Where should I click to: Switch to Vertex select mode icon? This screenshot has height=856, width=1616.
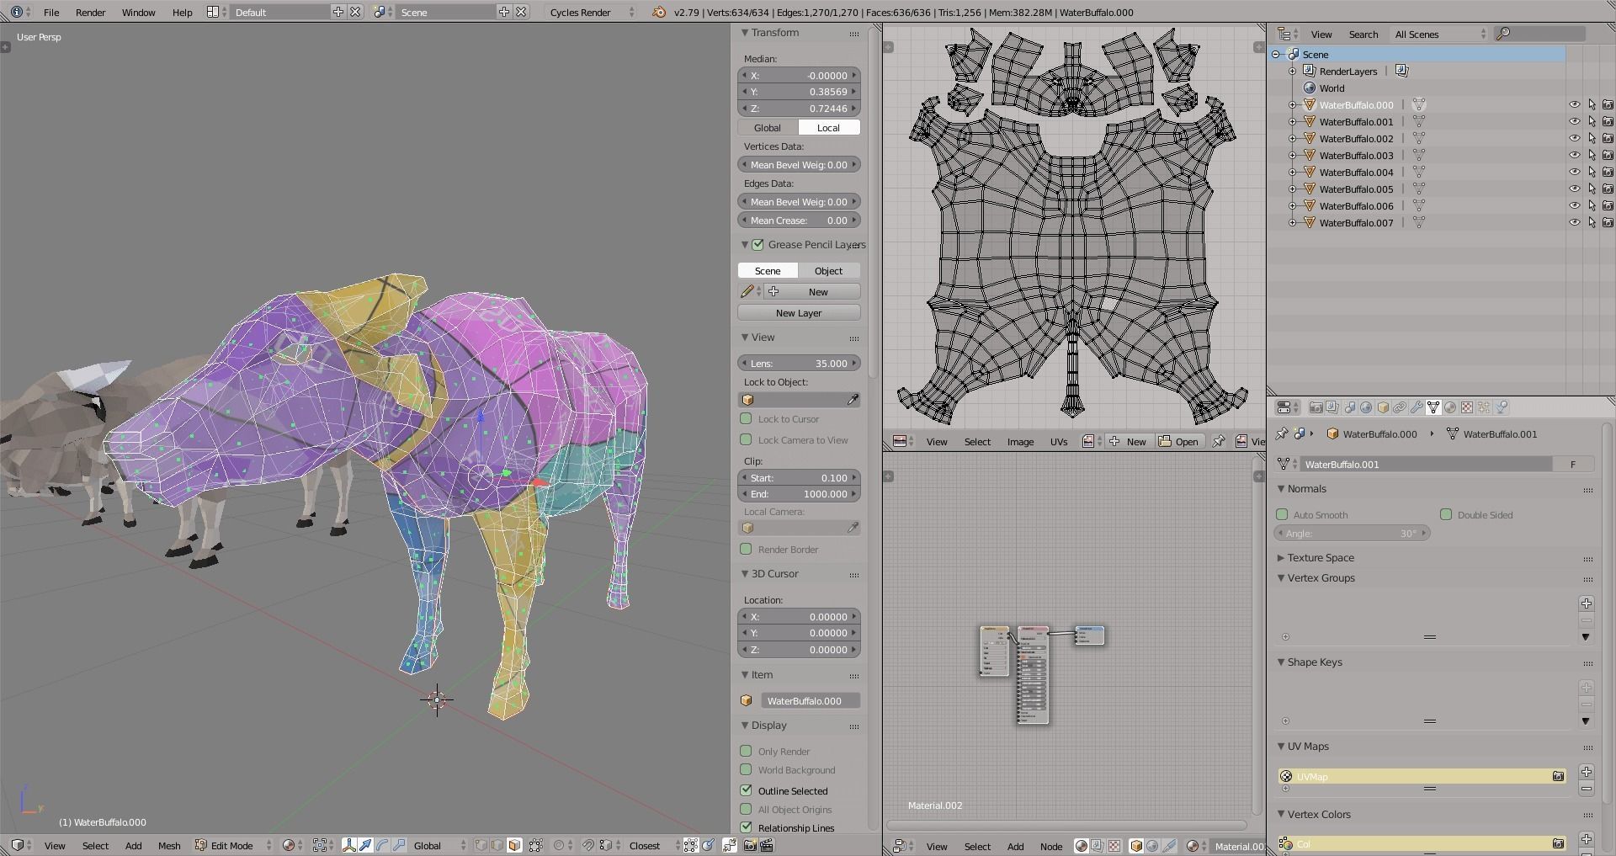pos(481,845)
